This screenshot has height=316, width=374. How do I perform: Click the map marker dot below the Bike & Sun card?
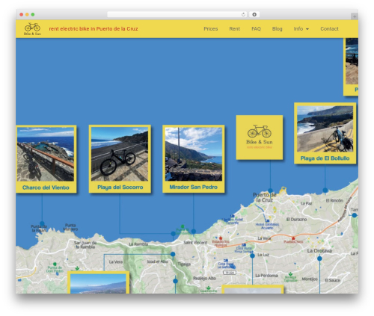point(270,190)
